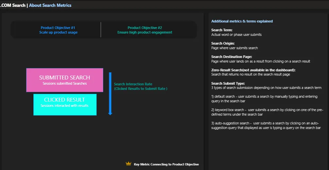Image resolution: width=329 pixels, height=170 pixels.
Task: Click the Zero-Result Search heading
Action: [253, 70]
